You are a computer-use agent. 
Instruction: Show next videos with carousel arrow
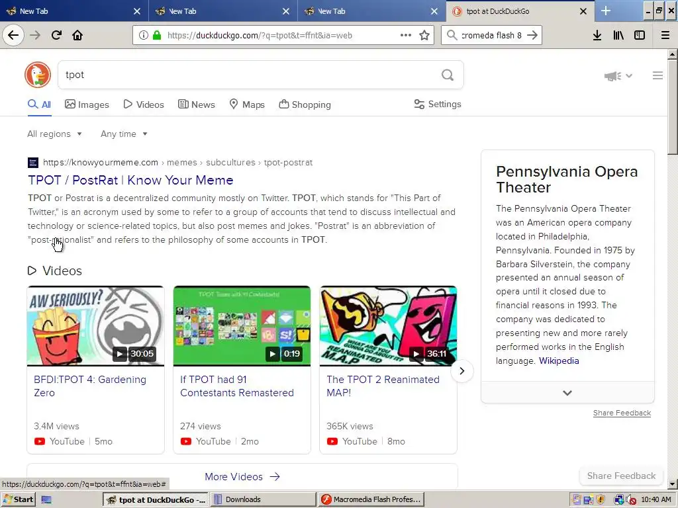pos(461,370)
